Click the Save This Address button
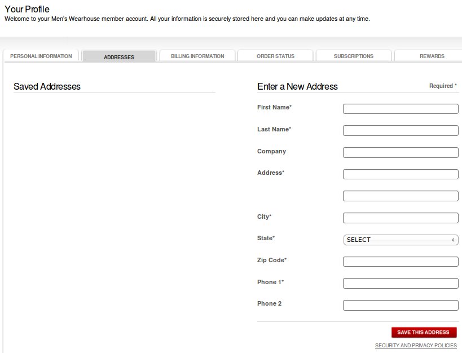 pyautogui.click(x=424, y=332)
